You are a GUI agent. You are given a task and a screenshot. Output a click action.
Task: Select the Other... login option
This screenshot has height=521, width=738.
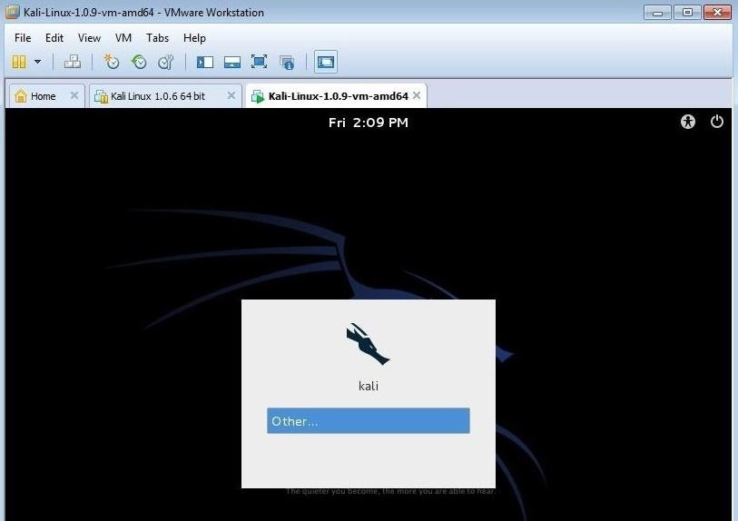[x=368, y=421]
